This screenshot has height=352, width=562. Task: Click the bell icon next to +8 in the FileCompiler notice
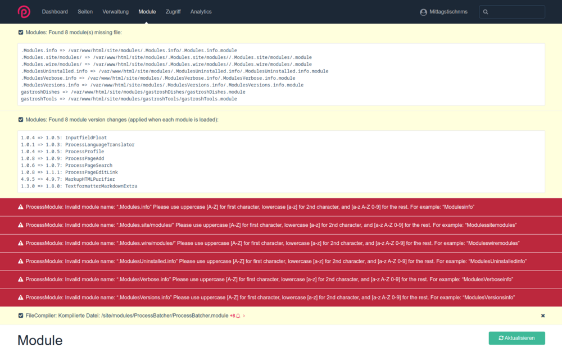[x=238, y=316]
